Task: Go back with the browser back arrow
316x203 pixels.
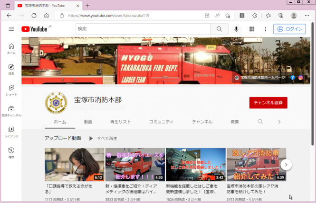Action: pyautogui.click(x=9, y=16)
